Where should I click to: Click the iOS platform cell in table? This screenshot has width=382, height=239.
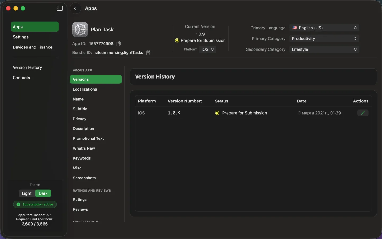click(x=141, y=113)
